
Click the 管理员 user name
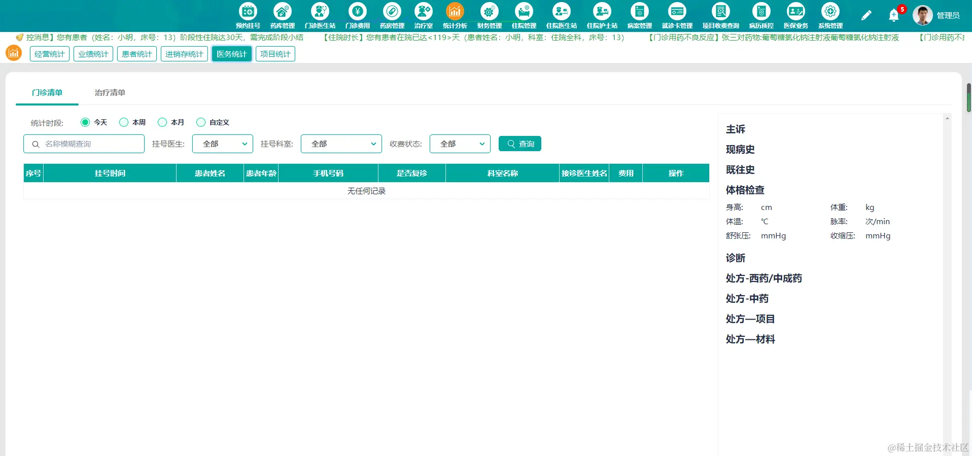pos(948,16)
